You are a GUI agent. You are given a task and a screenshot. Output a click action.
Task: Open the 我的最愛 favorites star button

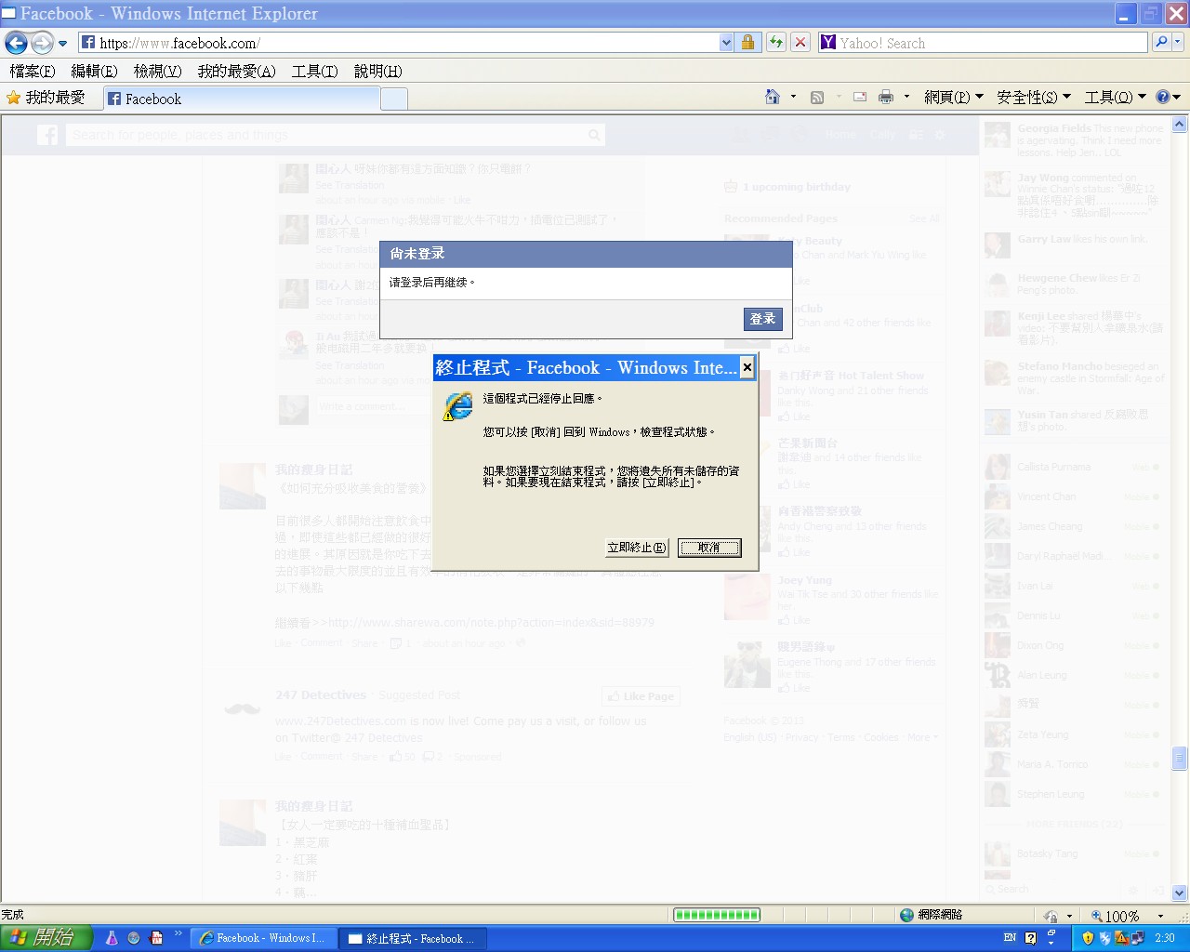[46, 98]
